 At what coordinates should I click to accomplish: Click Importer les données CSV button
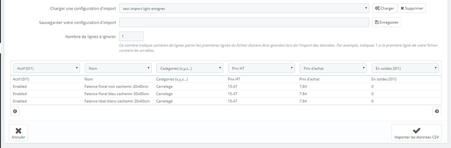pyautogui.click(x=416, y=133)
